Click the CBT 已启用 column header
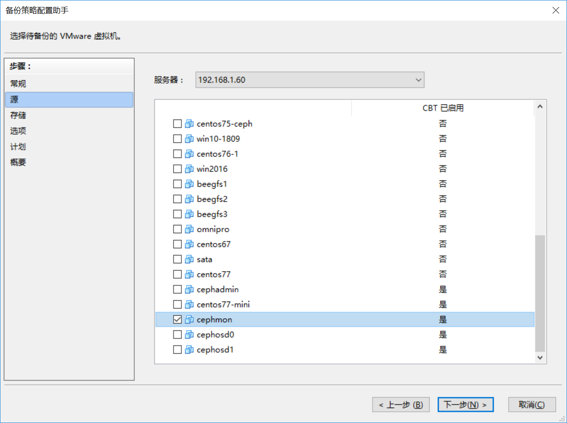The image size is (567, 423). (x=443, y=108)
